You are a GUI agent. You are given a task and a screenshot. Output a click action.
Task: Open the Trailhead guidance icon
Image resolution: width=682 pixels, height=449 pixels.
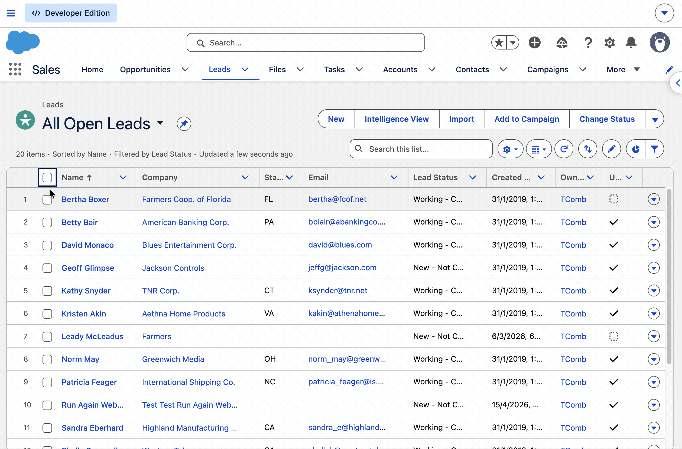click(x=562, y=43)
